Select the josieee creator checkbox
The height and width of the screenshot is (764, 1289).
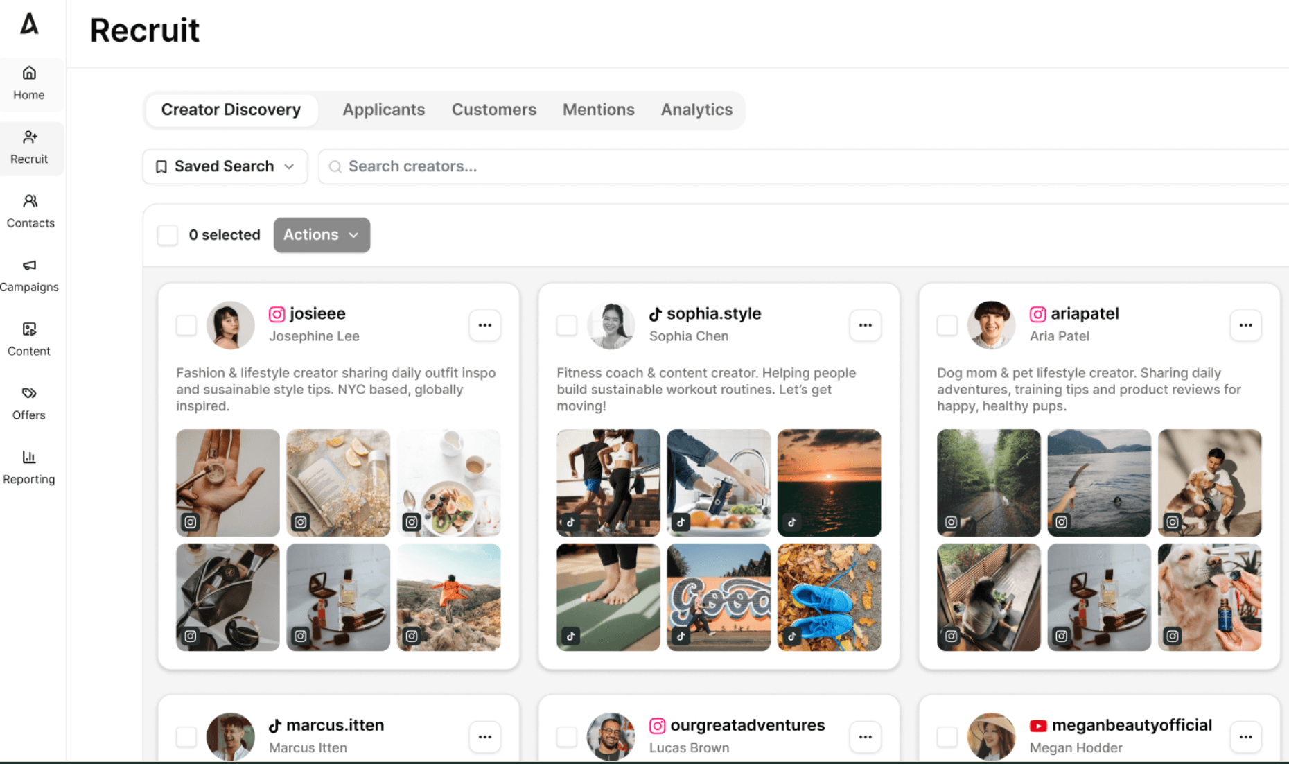(x=186, y=325)
